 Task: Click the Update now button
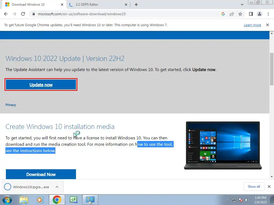41,85
